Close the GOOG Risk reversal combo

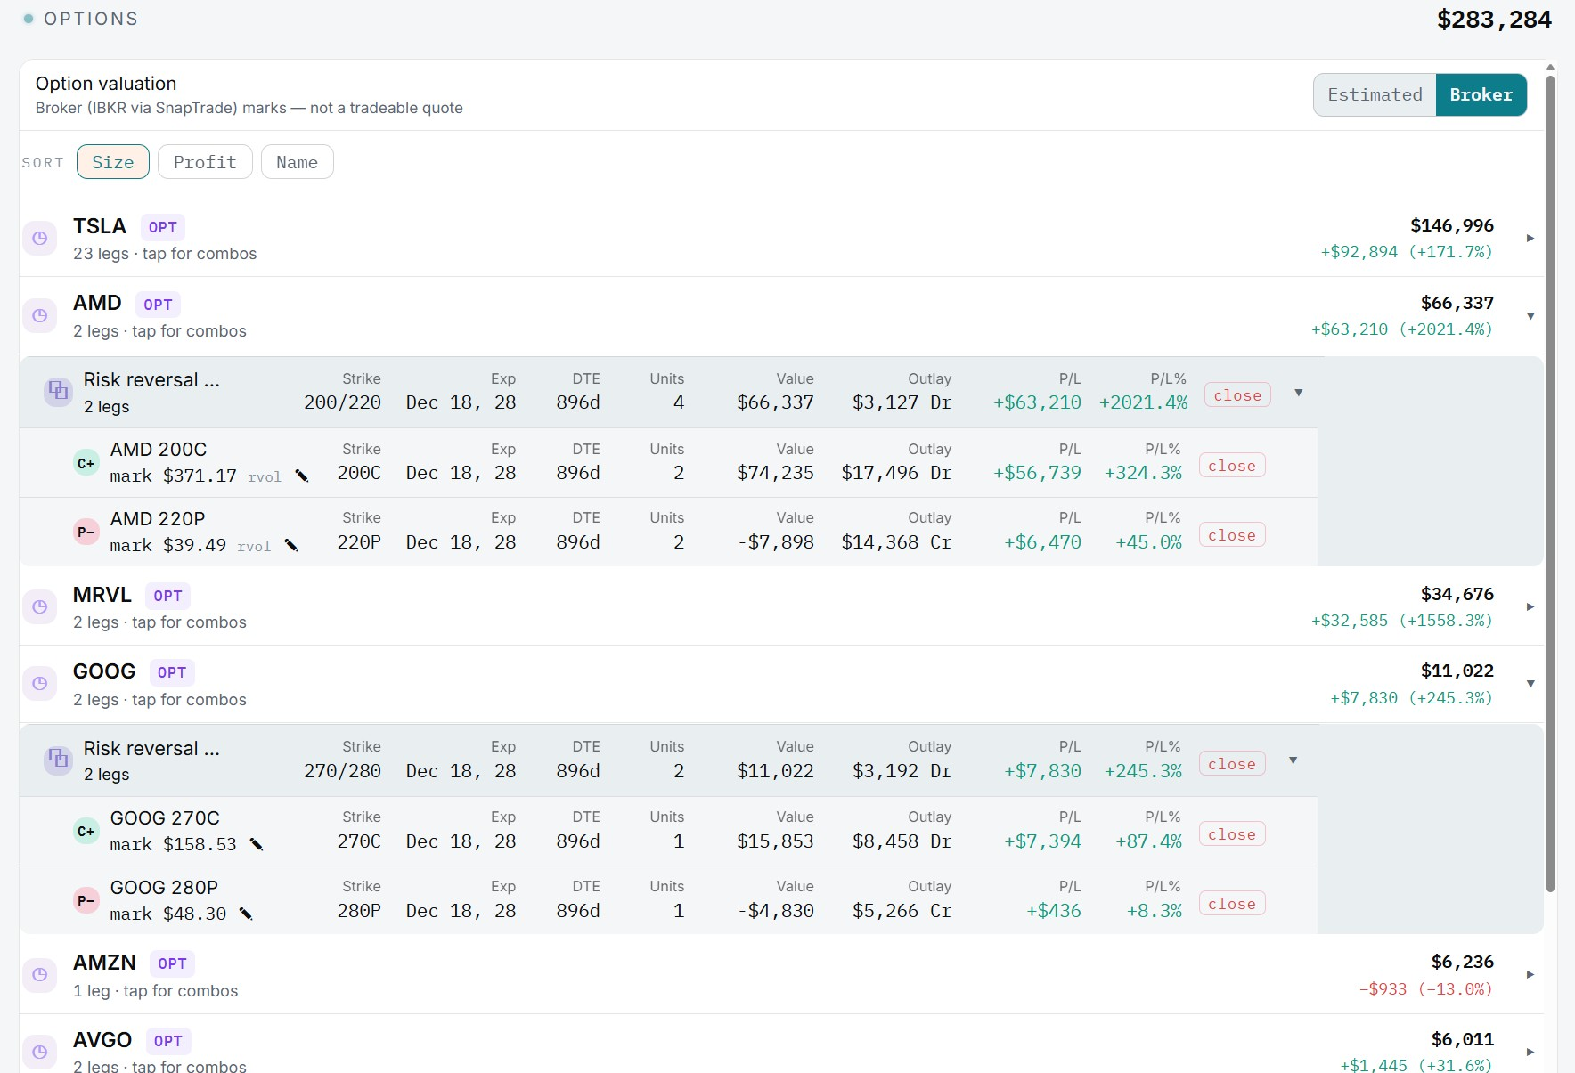[1232, 763]
